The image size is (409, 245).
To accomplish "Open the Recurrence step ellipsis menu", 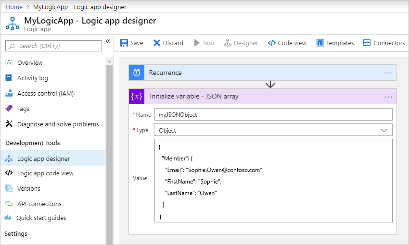I will click(388, 73).
